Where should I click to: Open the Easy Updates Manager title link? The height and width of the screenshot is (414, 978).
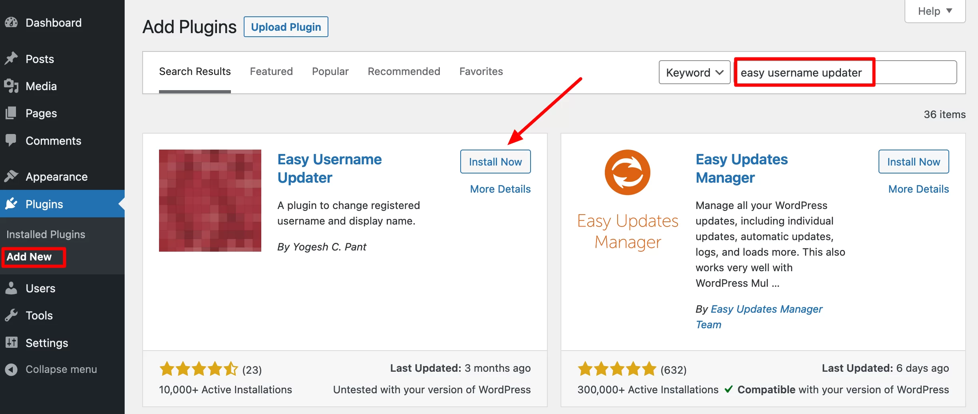click(x=742, y=168)
